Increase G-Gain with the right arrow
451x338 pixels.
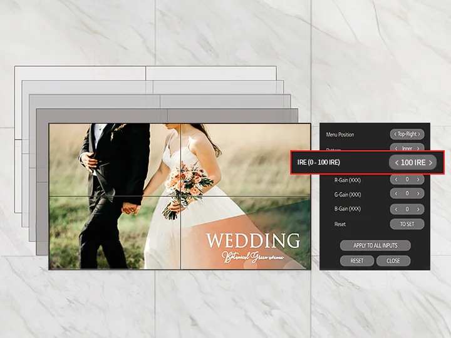coord(418,193)
